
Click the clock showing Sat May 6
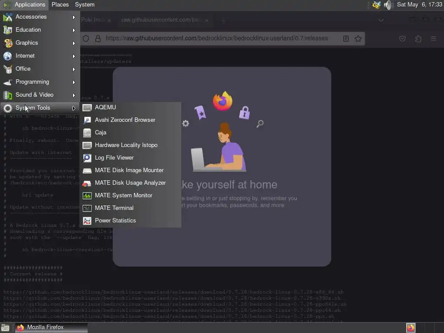point(419,5)
